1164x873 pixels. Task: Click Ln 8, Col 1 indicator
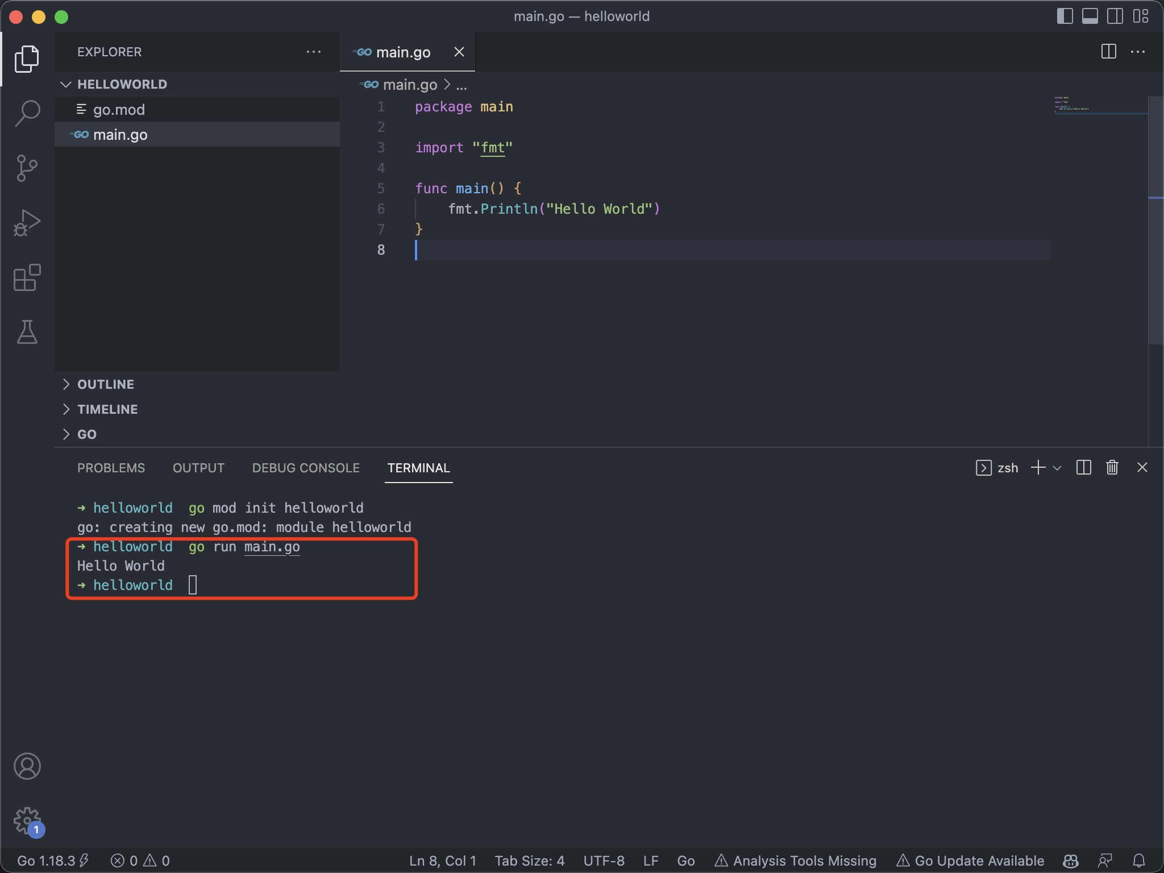click(442, 860)
